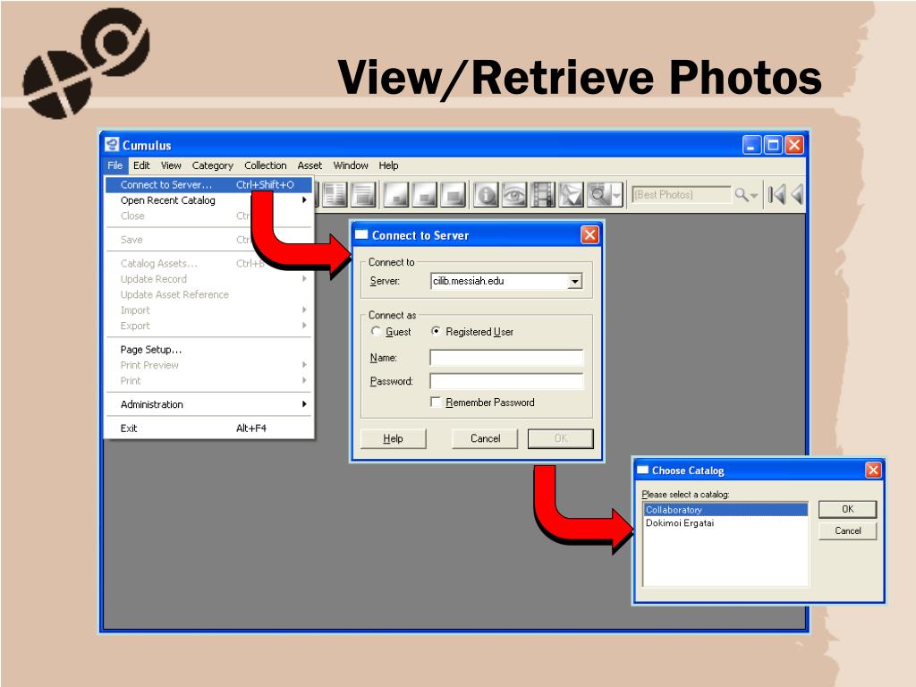Choose the small thumbnail size icon
This screenshot has width=916, height=687.
coord(396,194)
